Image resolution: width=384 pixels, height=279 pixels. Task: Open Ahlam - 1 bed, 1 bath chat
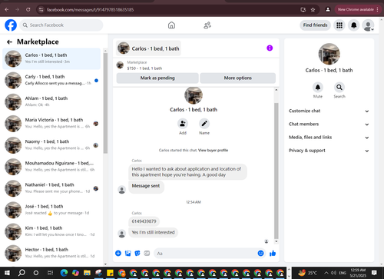[x=51, y=102]
